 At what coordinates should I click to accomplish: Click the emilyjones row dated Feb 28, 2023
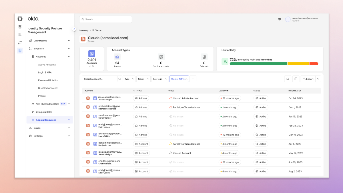tap(202, 126)
